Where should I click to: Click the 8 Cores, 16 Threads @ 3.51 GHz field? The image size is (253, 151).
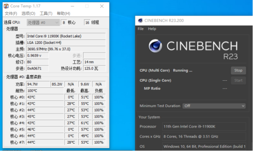[x=204, y=136]
